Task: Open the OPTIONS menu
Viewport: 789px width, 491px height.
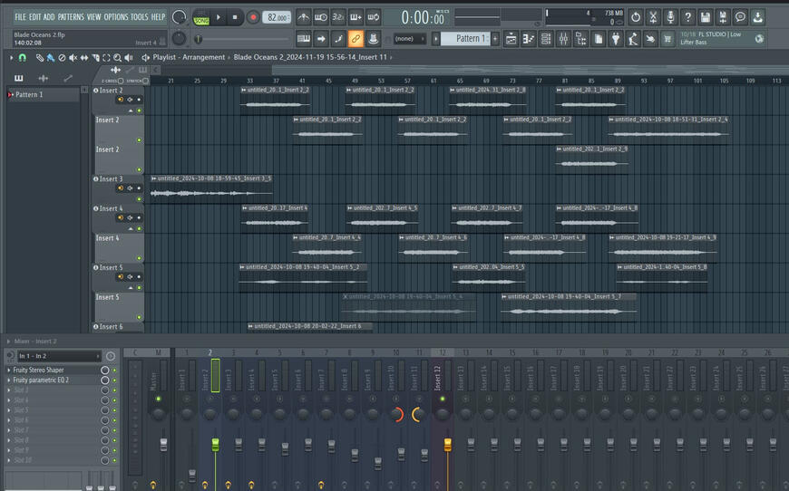Action: 116,17
